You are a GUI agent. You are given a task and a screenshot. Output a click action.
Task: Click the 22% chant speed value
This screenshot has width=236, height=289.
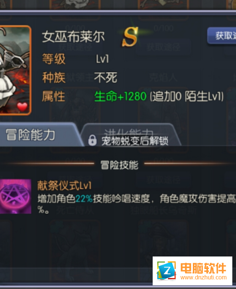(x=84, y=199)
